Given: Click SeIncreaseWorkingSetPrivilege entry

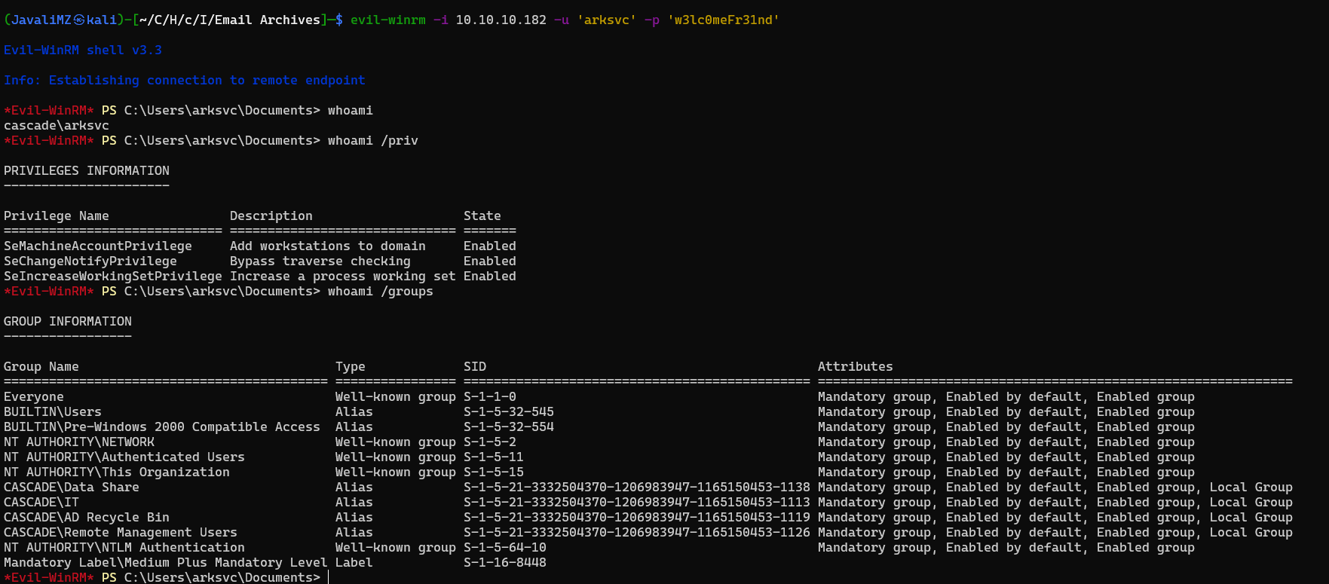Looking at the screenshot, I should point(113,276).
